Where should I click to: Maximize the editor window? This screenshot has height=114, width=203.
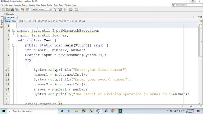pos(201,17)
